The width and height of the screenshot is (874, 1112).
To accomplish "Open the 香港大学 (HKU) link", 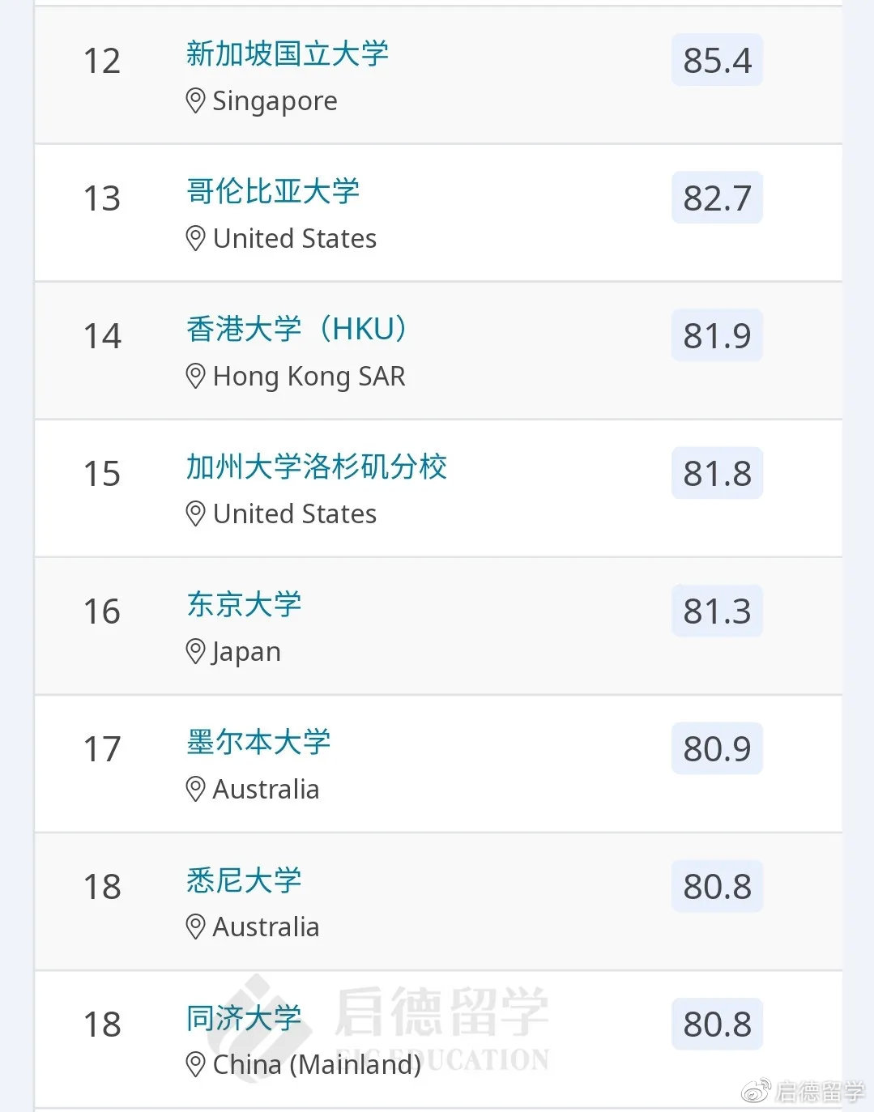I will [x=297, y=330].
